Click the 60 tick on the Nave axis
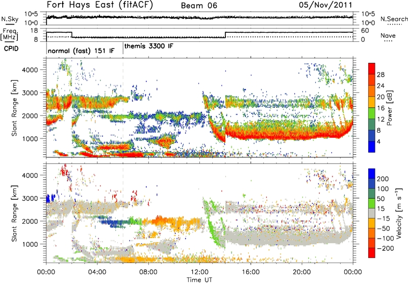The width and height of the screenshot is (408, 283). tap(365, 31)
